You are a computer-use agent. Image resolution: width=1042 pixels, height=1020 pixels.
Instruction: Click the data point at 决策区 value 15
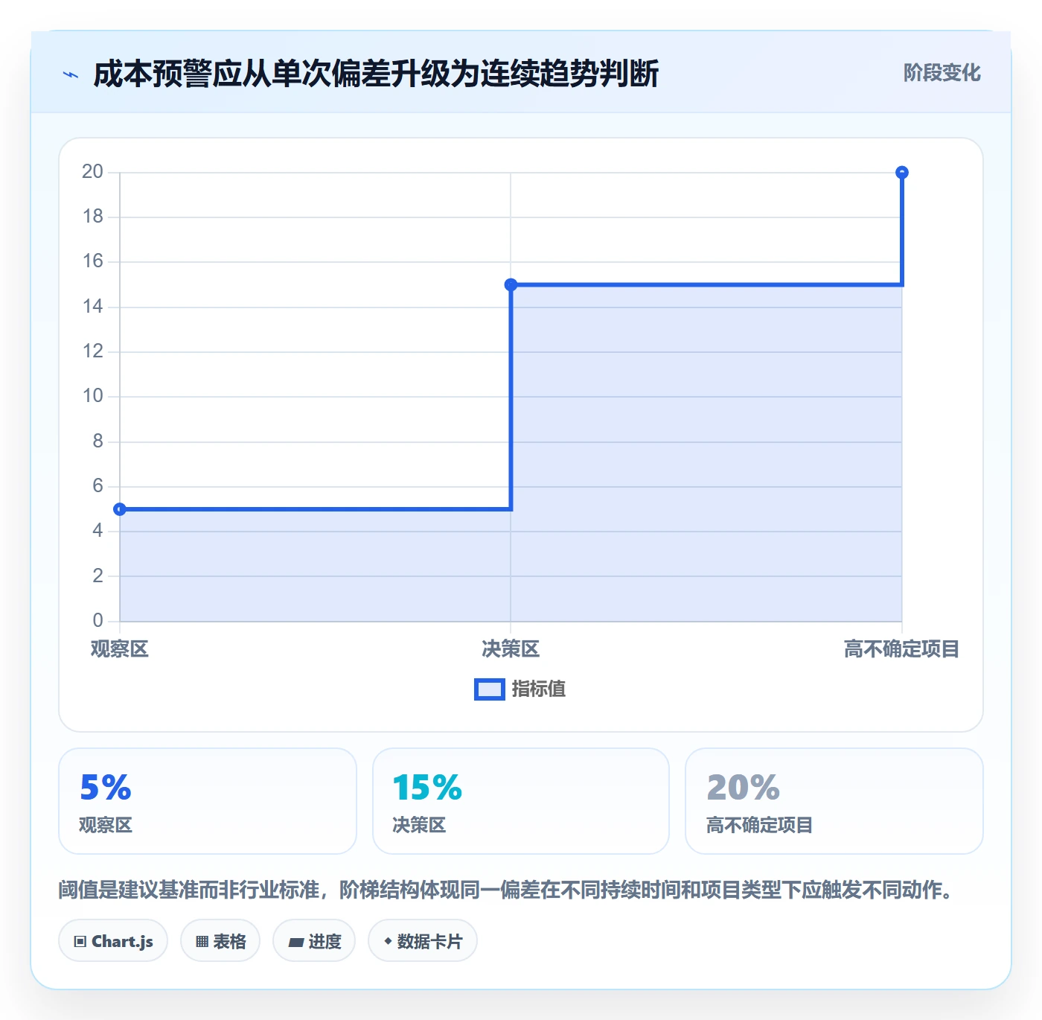click(511, 284)
